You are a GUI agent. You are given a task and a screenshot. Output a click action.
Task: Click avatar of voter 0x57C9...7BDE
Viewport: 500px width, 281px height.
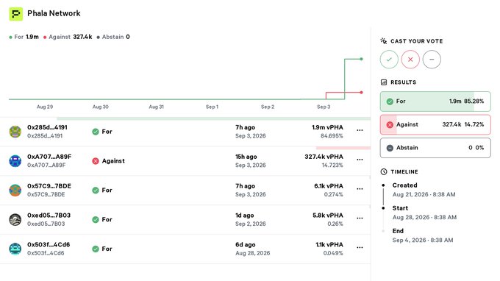click(15, 190)
